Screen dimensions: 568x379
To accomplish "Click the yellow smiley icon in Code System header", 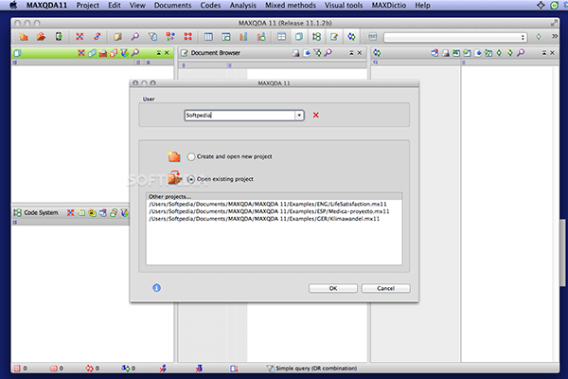I will pyautogui.click(x=92, y=213).
